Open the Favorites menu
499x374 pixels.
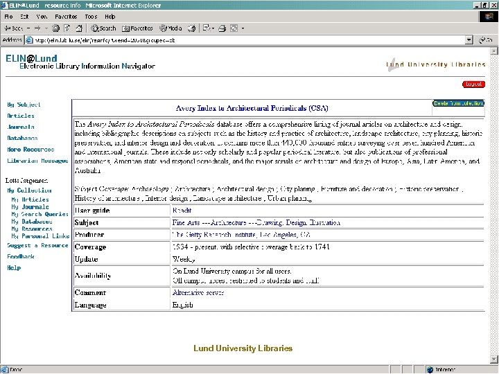pos(66,17)
